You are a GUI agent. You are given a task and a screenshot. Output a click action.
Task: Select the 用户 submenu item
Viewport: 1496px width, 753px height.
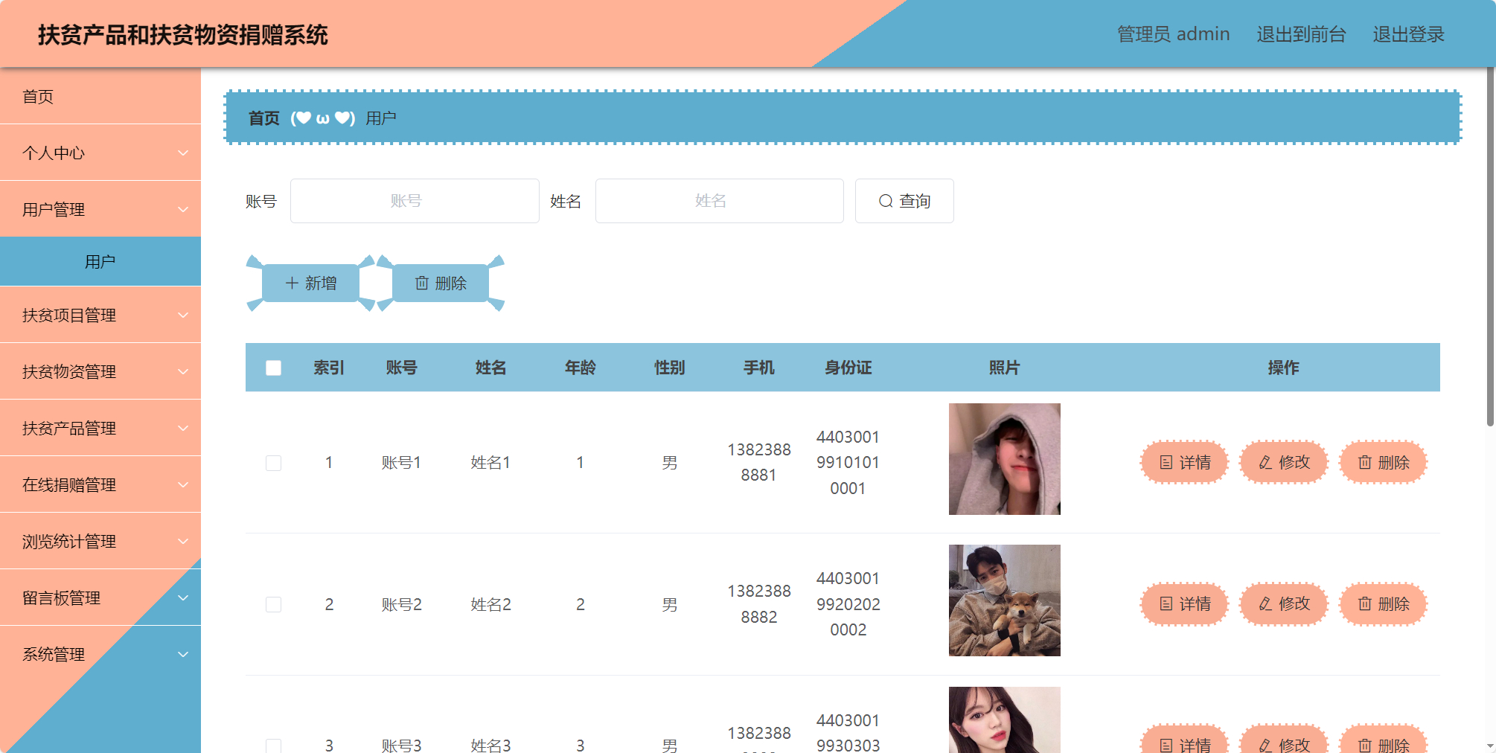(x=100, y=261)
